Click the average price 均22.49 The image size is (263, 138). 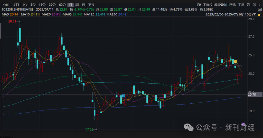[x=144, y=9]
